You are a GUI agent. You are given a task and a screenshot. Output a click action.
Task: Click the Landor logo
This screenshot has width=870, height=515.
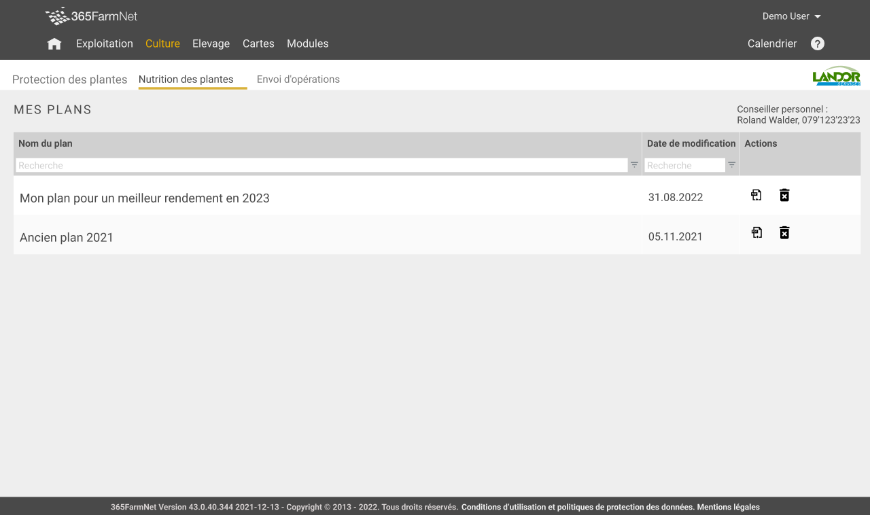836,76
